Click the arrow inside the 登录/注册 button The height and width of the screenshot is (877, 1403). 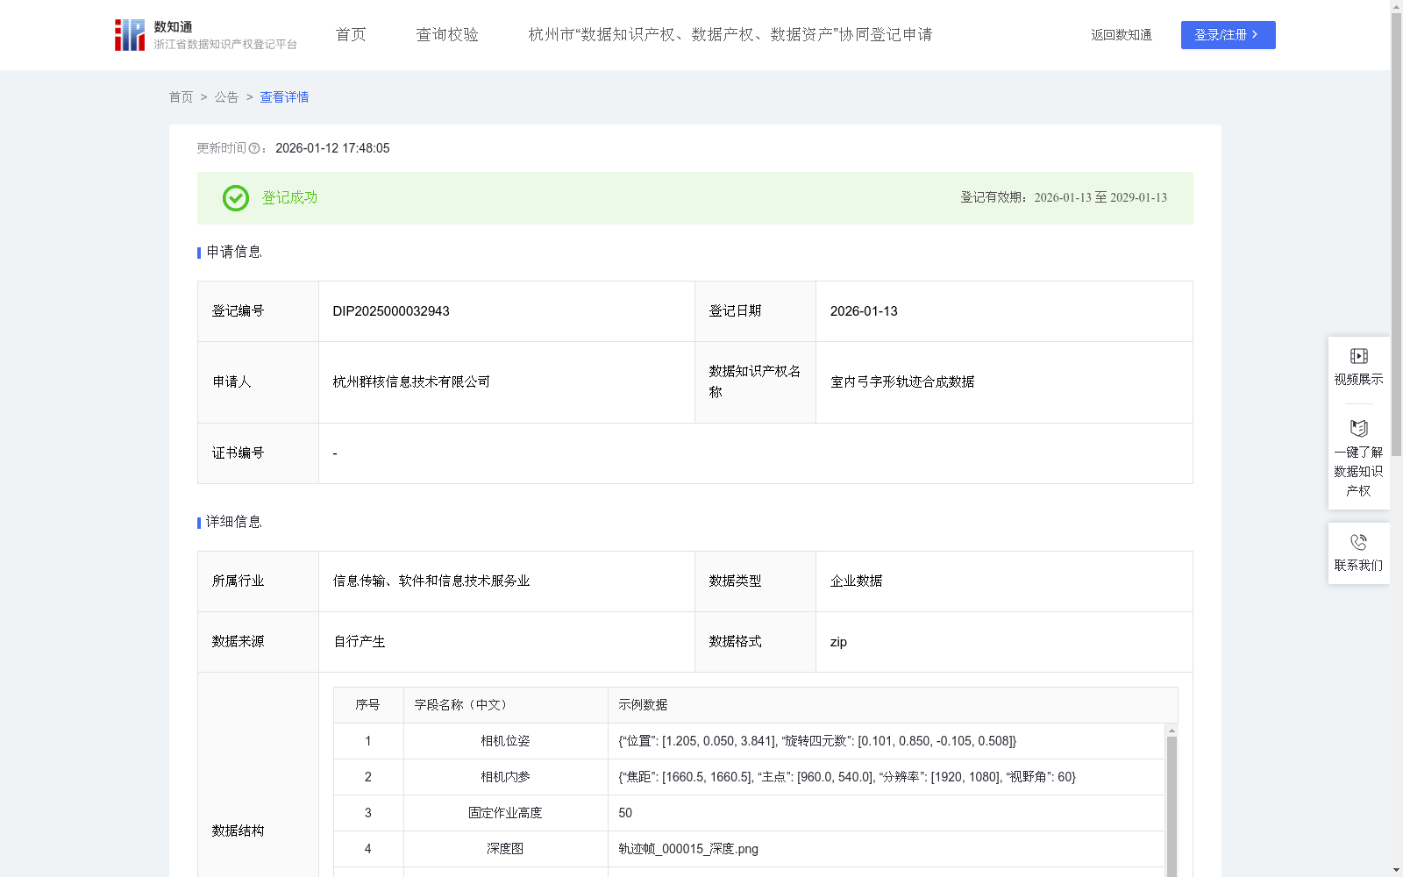[x=1255, y=35]
